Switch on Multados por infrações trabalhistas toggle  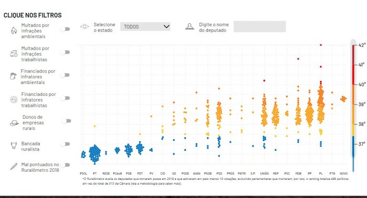pyautogui.click(x=65, y=53)
